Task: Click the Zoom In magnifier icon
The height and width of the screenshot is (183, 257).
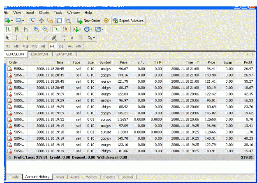Action: tap(36, 29)
